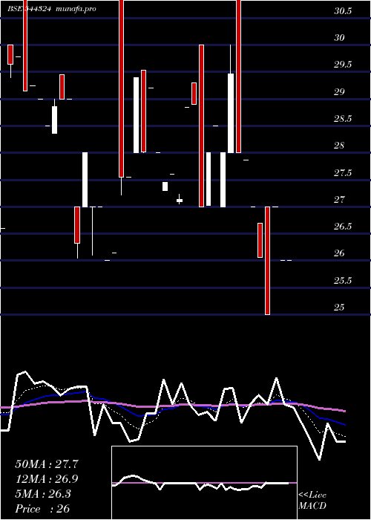Select the 26.5 price axis label
The width and height of the screenshot is (371, 520).
pos(343,227)
